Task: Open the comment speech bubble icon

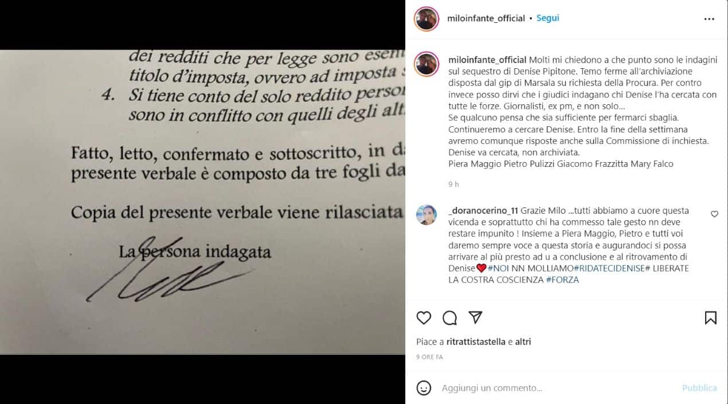Action: (x=450, y=317)
